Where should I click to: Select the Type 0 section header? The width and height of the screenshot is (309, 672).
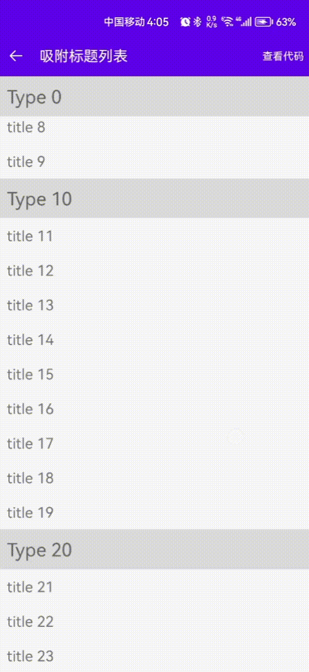pyautogui.click(x=34, y=97)
